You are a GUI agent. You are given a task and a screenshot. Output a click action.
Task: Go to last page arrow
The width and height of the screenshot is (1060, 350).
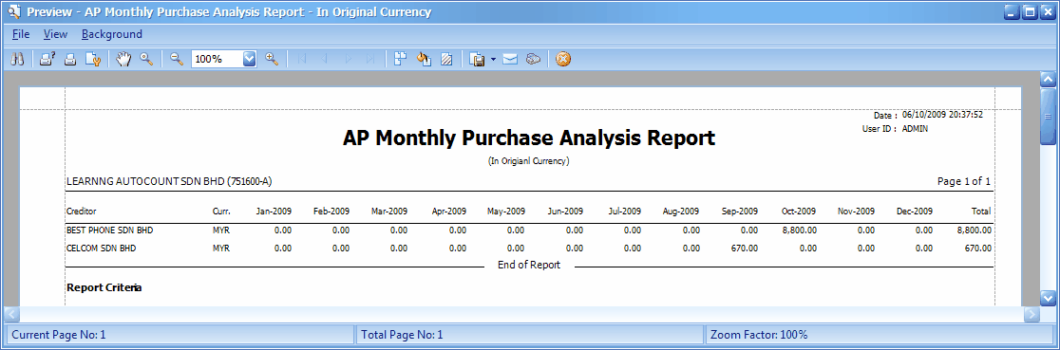[x=370, y=60]
